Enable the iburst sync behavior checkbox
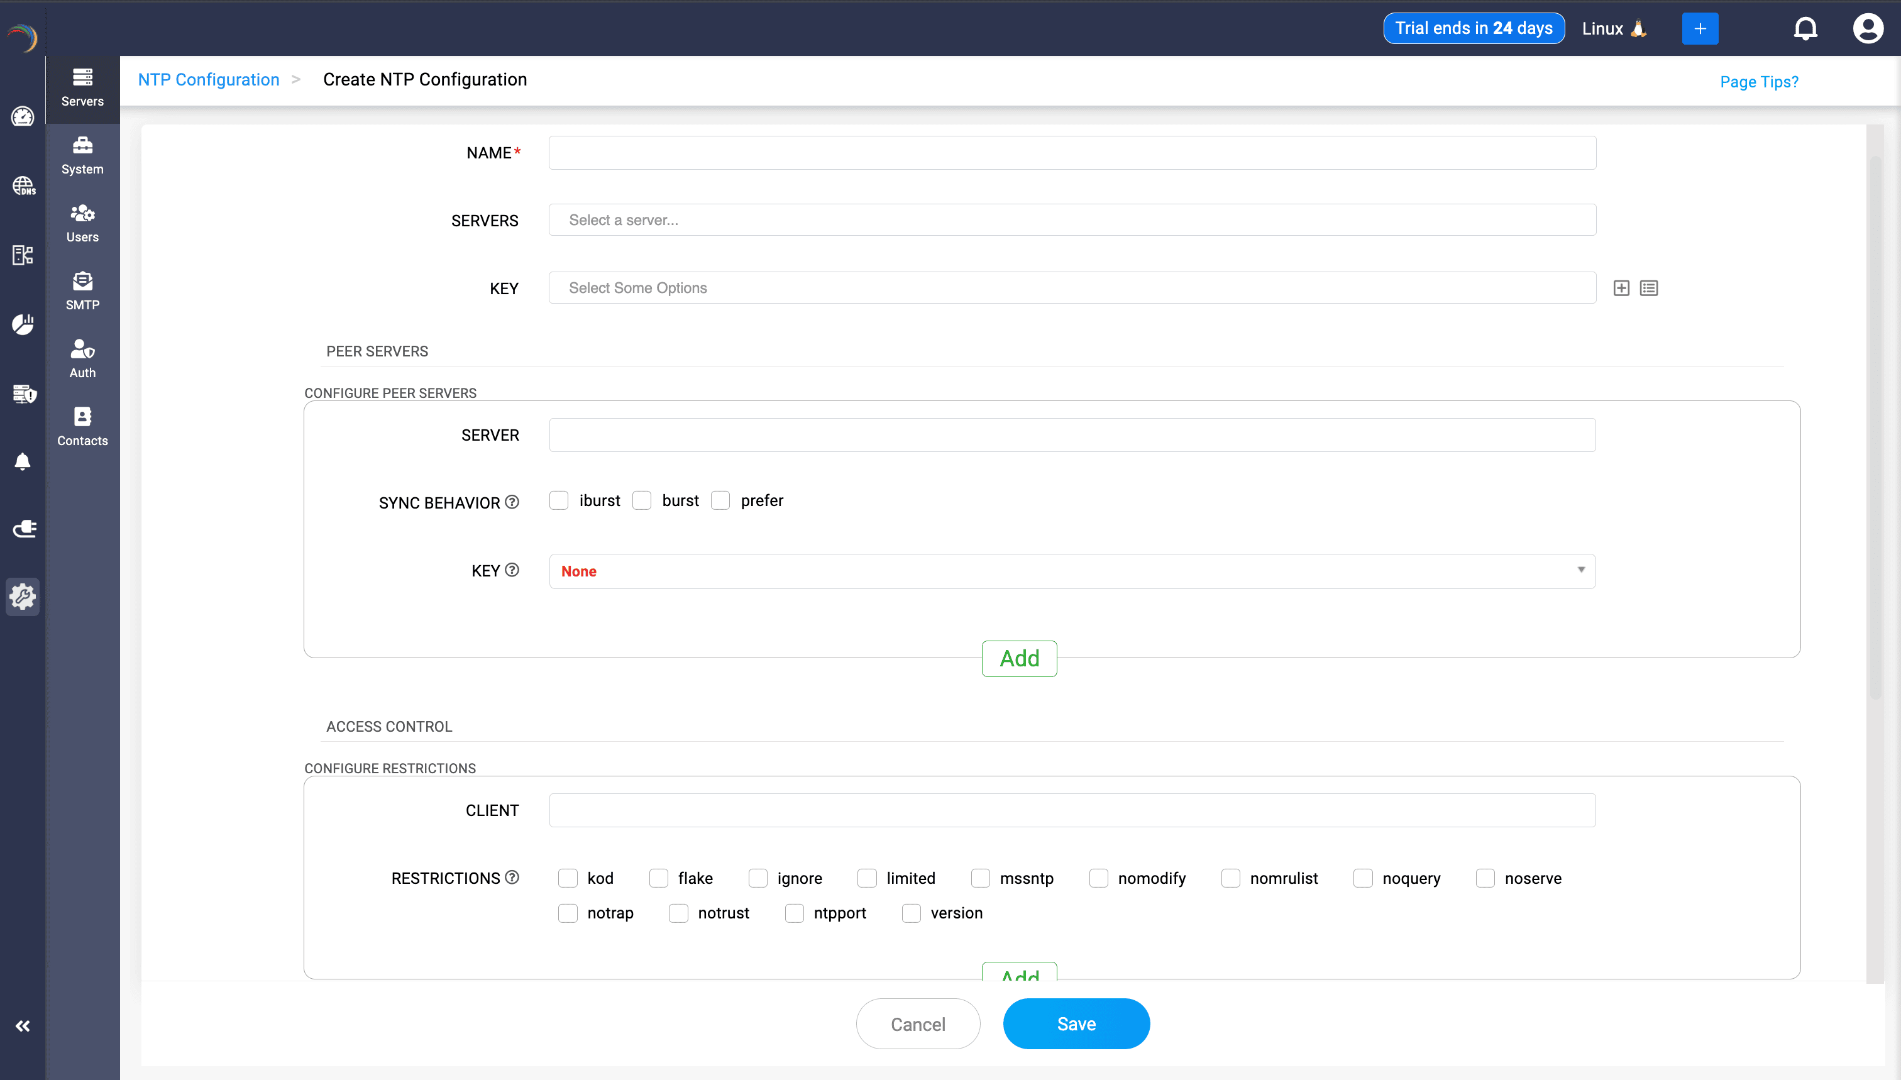This screenshot has height=1080, width=1901. click(558, 500)
